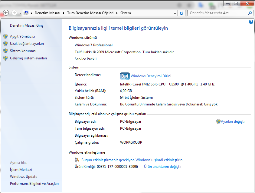Open Windows Update link
Viewport: 255px width, 193px height.
(x=24, y=177)
